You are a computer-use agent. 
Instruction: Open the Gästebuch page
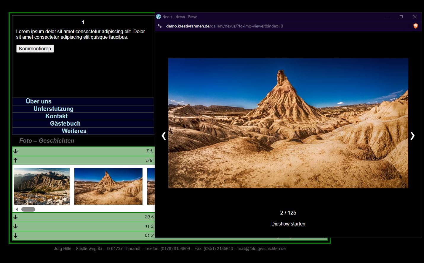pyautogui.click(x=65, y=124)
